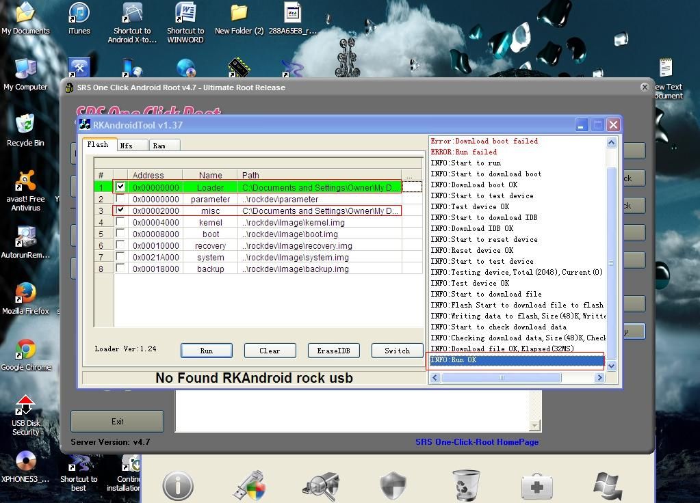Viewport: 700px width, 503px height.
Task: Select the 'INFO:Run OK' log line
Action: point(517,360)
